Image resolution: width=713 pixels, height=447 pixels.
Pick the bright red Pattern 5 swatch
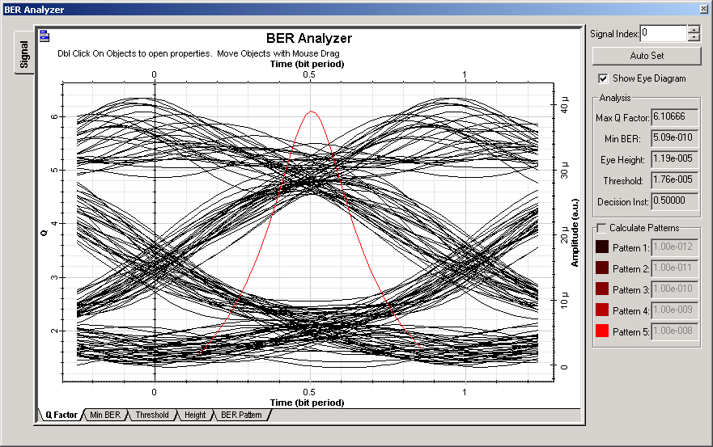click(602, 331)
